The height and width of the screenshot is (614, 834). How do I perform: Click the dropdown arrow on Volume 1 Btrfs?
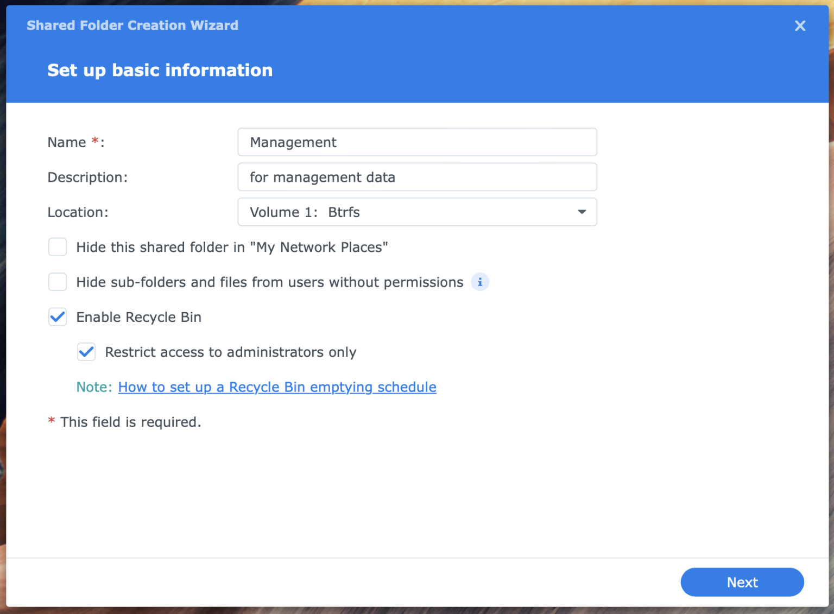(581, 212)
